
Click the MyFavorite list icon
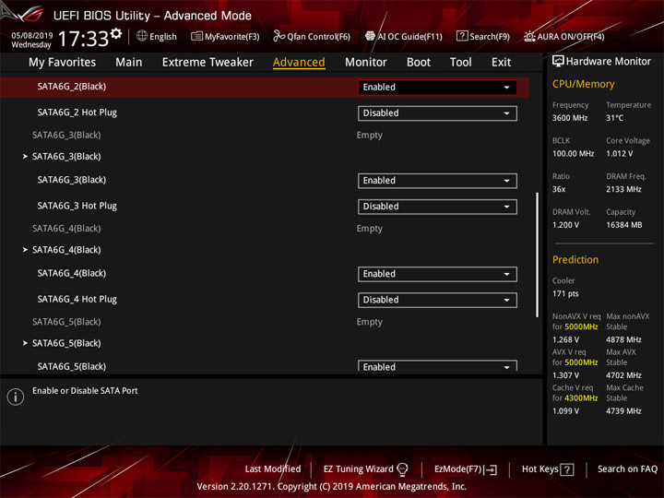(x=196, y=36)
